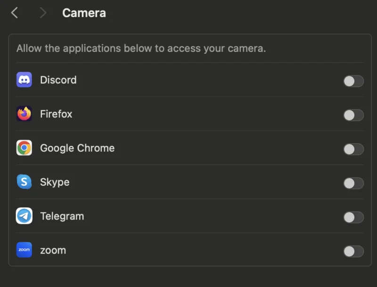The height and width of the screenshot is (287, 377).
Task: Click the Telegram row in the list
Action: pos(62,216)
